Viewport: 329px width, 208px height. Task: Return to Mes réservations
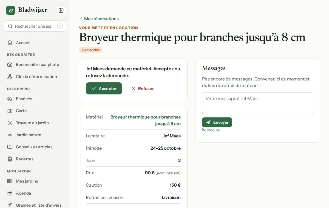(99, 19)
